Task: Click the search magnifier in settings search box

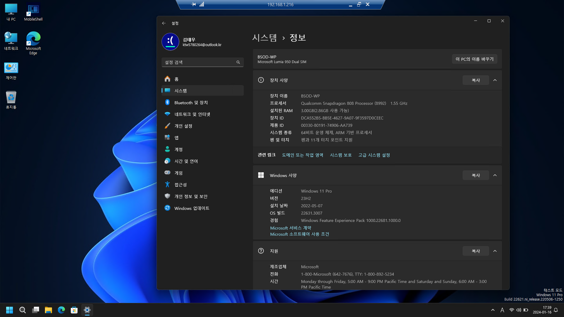Action: pyautogui.click(x=238, y=62)
